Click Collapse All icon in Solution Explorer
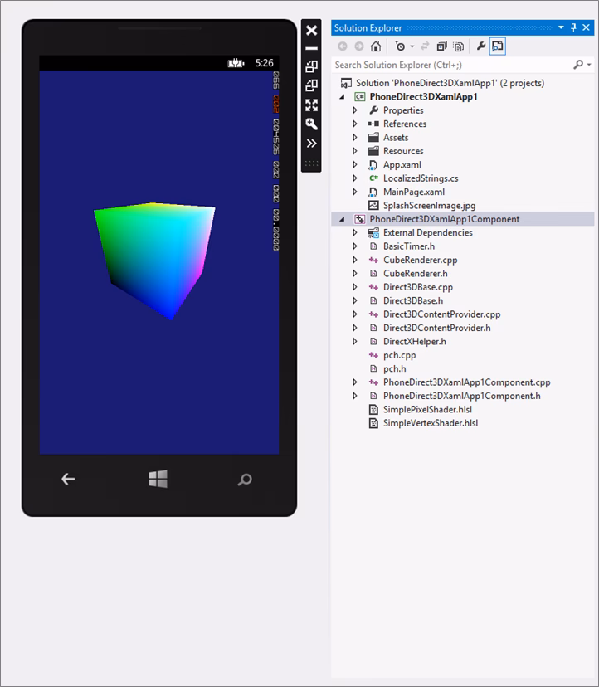 tap(441, 46)
